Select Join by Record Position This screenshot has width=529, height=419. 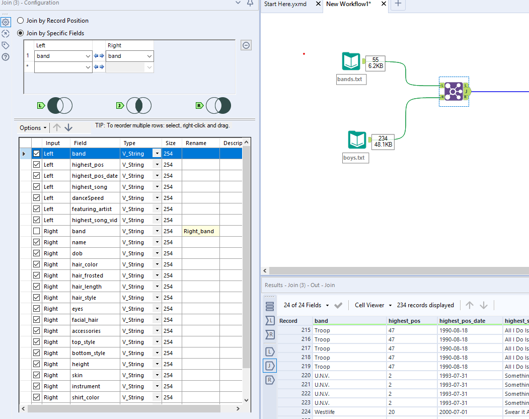21,21
